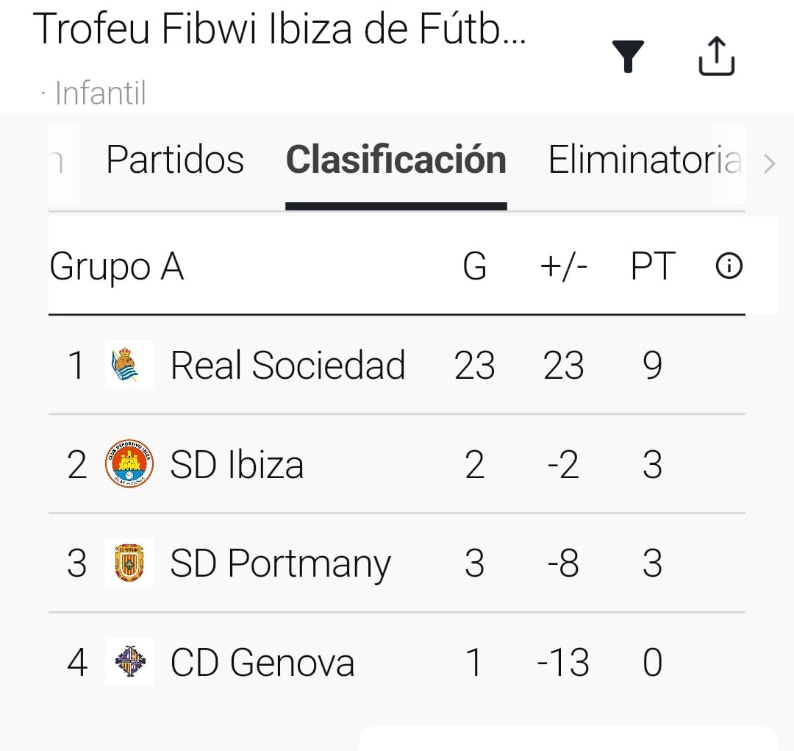Tap the share upload icon
The height and width of the screenshot is (751, 794).
(x=715, y=56)
